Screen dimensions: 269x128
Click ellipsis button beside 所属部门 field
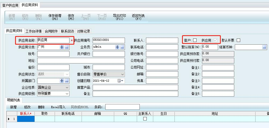point(67,81)
